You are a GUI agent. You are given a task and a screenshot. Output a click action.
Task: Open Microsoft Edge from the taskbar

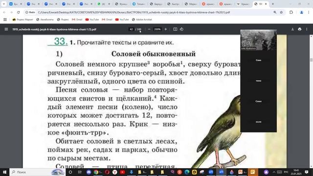[187, 172]
